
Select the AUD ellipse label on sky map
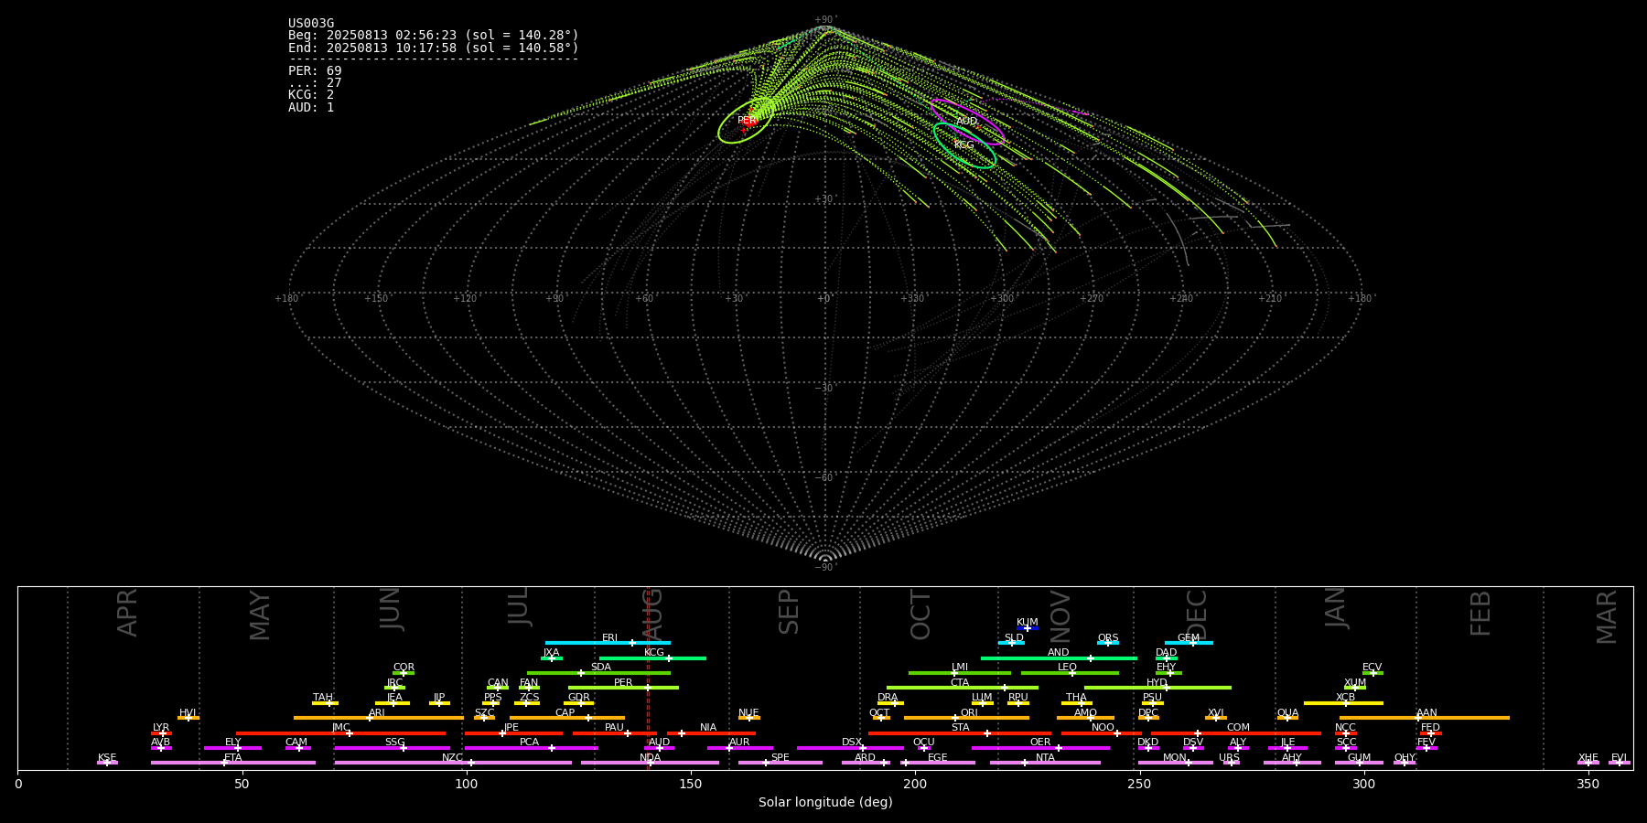[x=966, y=122]
